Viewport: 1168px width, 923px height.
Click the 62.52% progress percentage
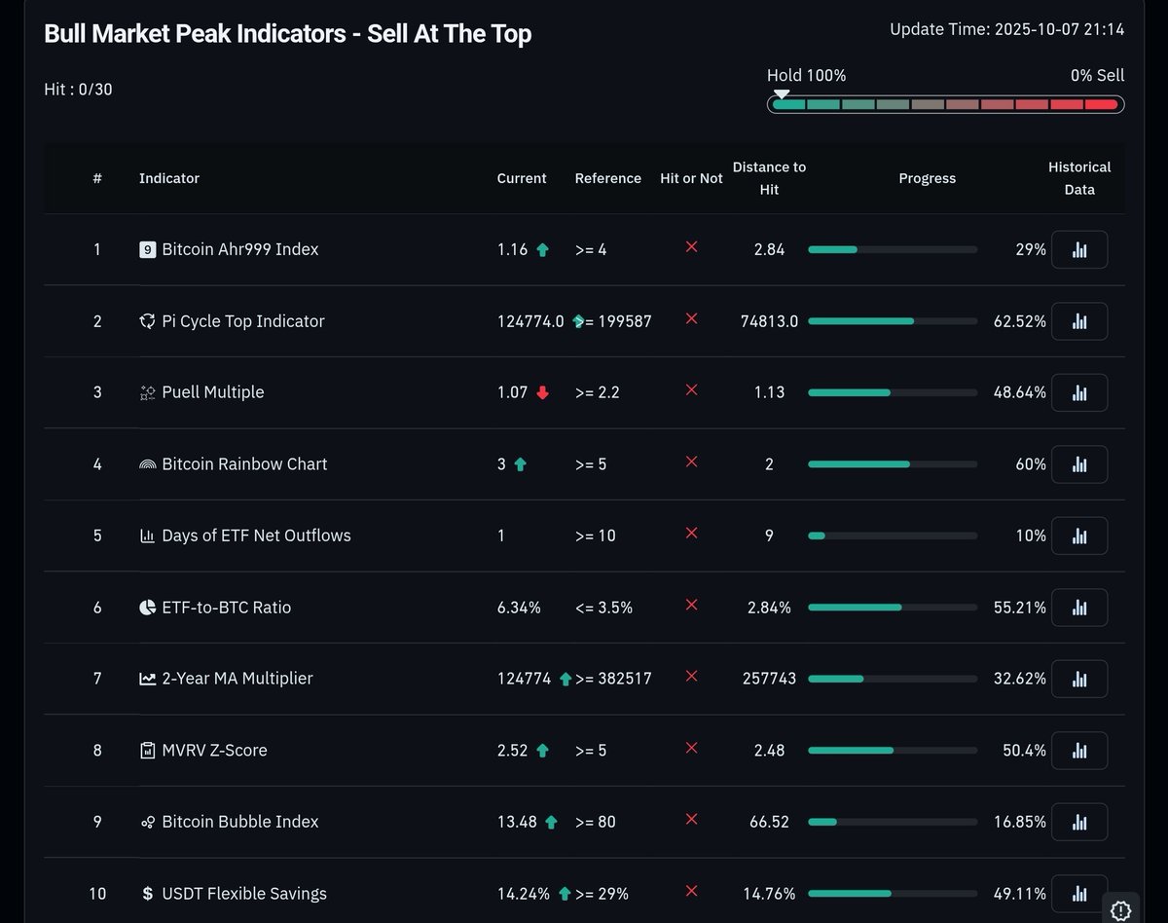click(1020, 321)
